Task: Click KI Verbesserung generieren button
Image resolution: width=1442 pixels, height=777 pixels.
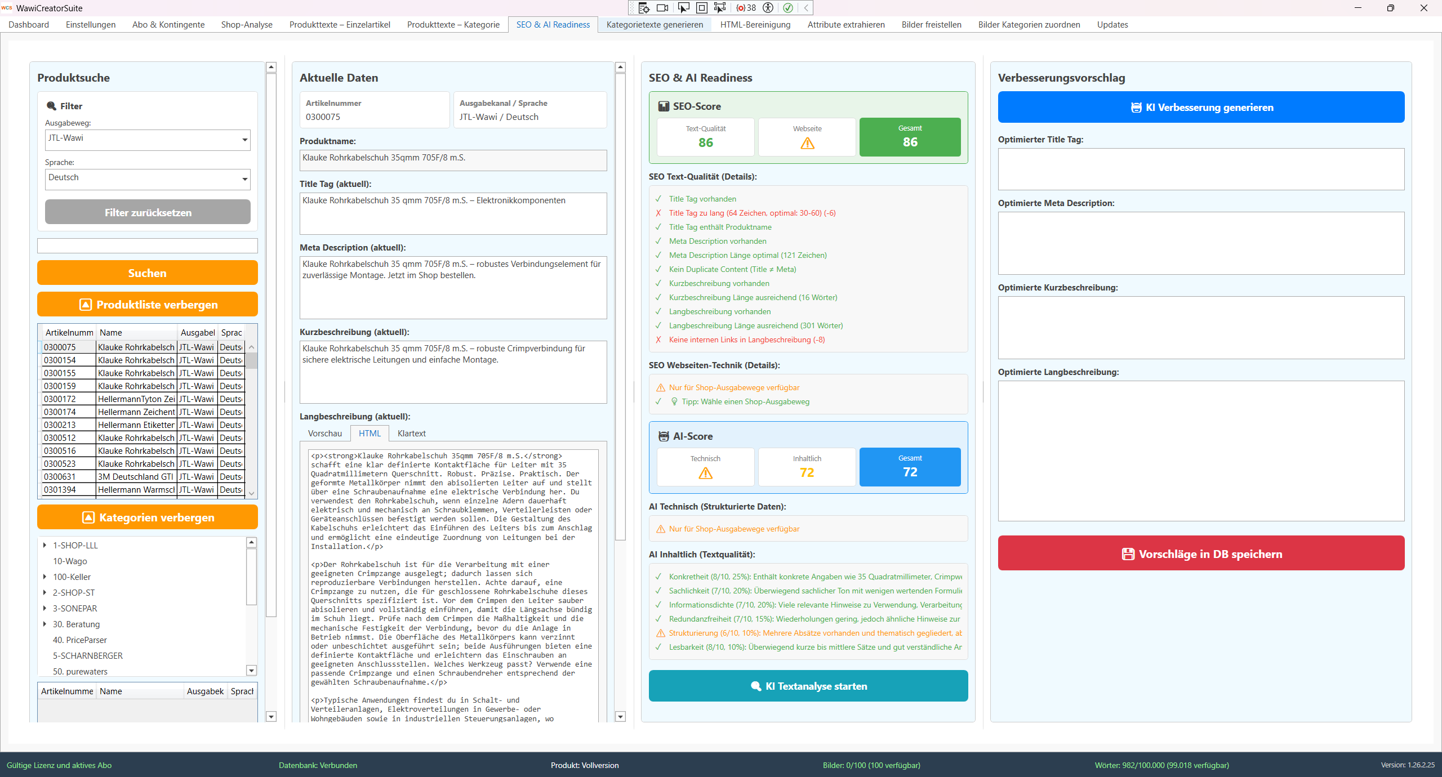Action: point(1201,108)
